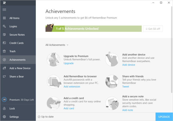Toggle the hamburger menu icon
This screenshot has width=173, height=121.
point(4,10)
